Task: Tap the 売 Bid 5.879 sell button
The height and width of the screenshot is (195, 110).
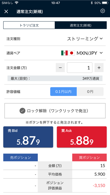Action: pyautogui.click(x=28, y=137)
